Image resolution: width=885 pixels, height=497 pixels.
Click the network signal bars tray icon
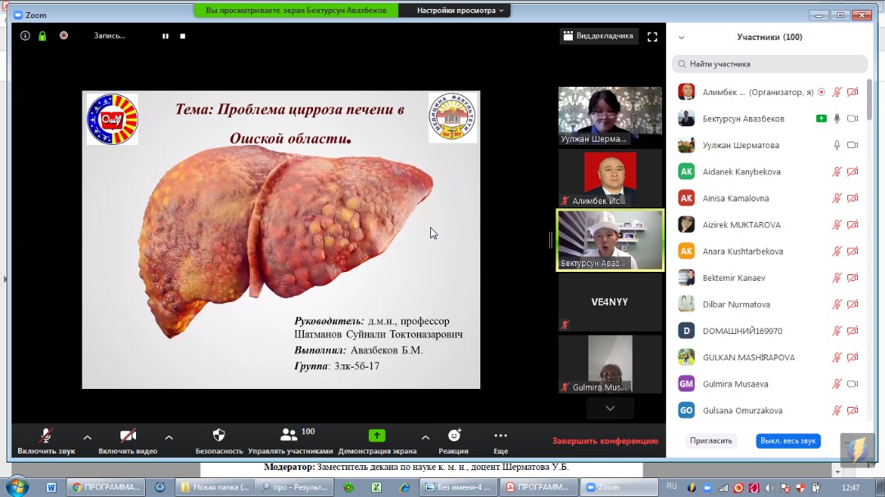point(723,488)
